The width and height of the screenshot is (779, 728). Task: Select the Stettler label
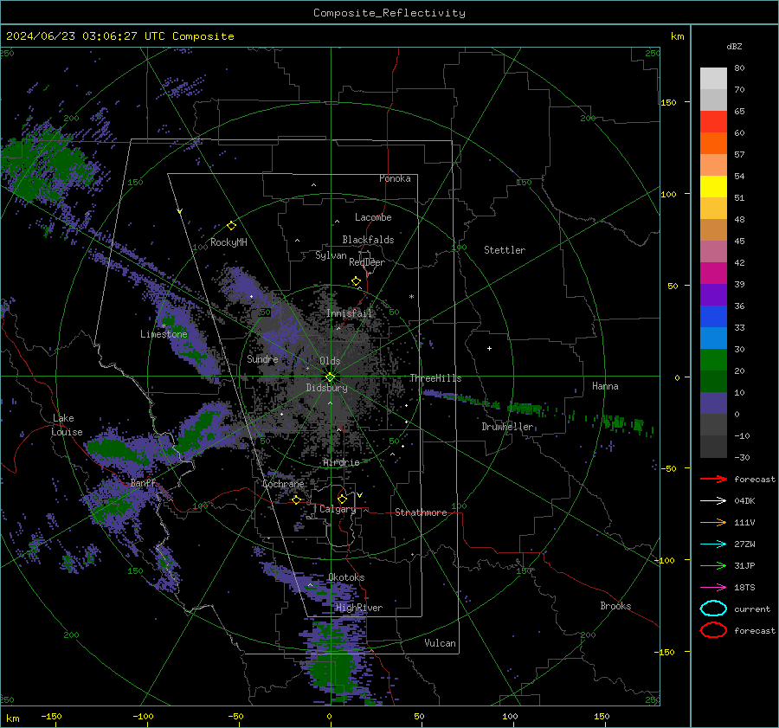(505, 250)
